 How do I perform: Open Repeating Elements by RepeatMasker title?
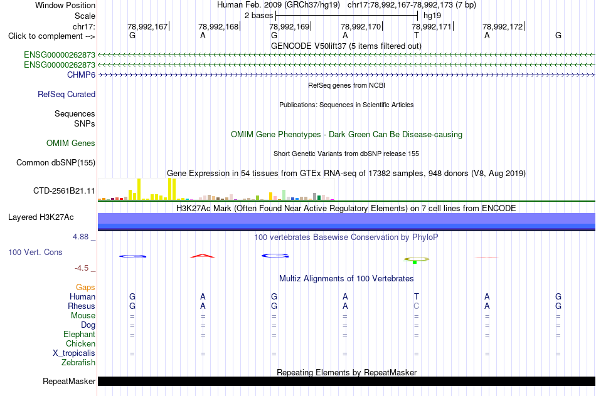(x=346, y=372)
